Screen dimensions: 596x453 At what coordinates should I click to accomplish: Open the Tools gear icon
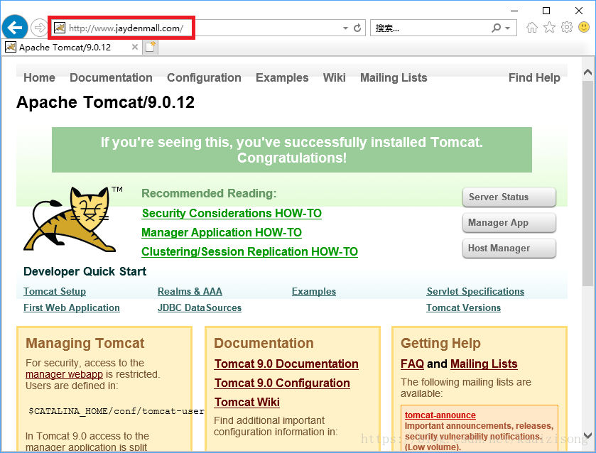(x=566, y=28)
